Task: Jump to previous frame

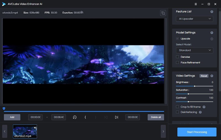Action: (x=106, y=117)
